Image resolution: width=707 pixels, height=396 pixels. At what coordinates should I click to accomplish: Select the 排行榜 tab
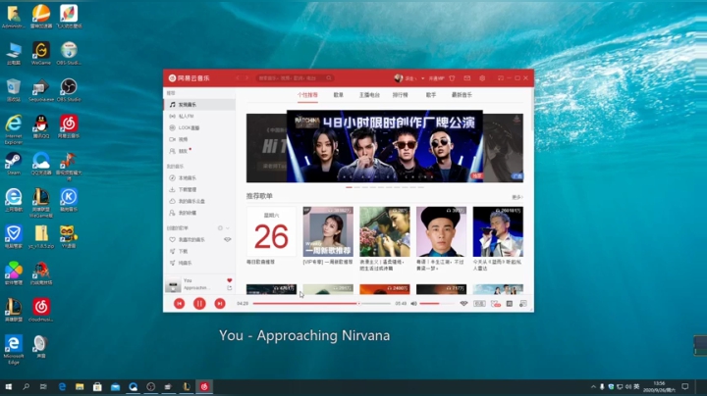point(400,95)
